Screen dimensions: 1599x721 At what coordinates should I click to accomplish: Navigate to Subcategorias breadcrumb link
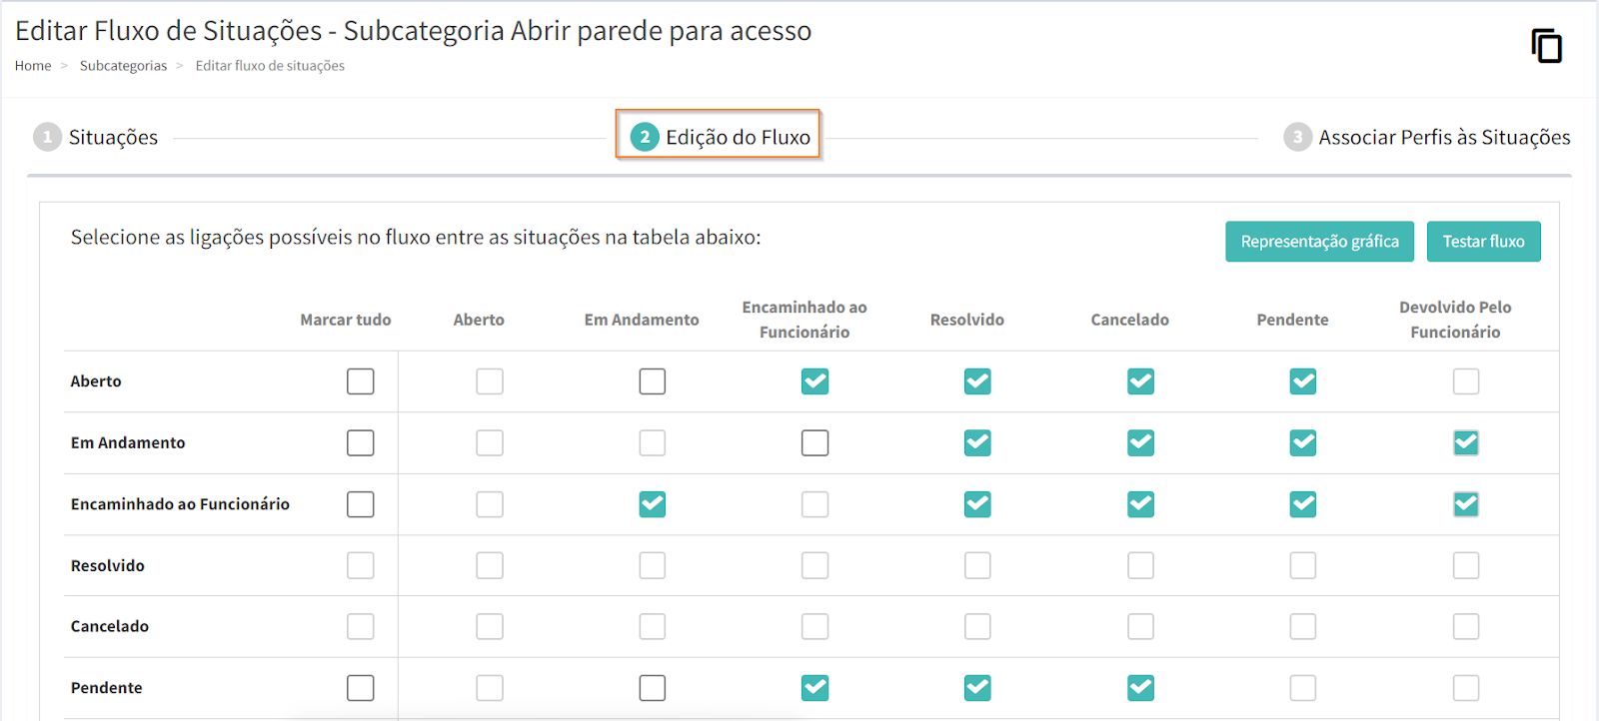tap(123, 66)
